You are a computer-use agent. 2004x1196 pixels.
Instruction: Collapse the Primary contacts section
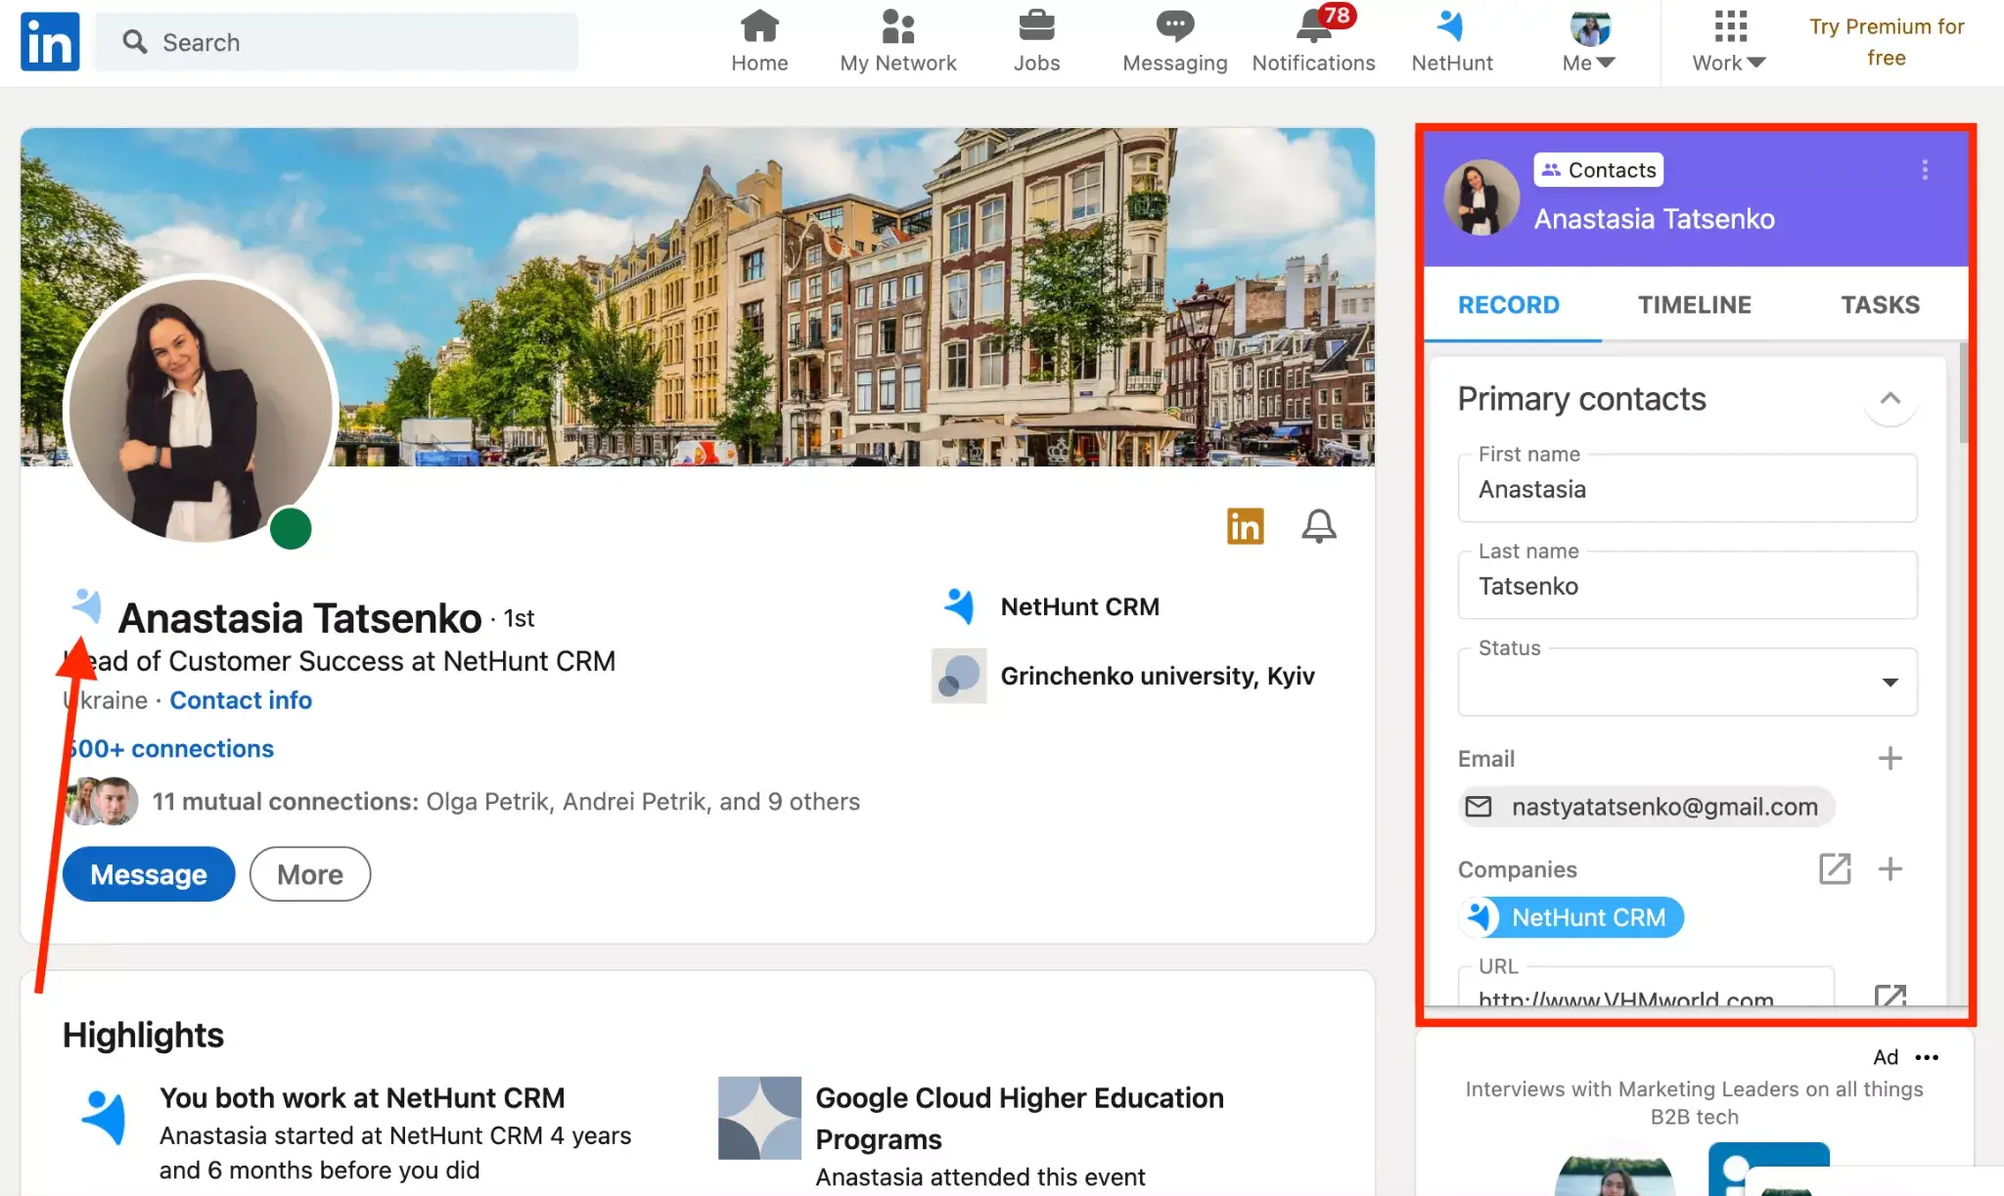(1890, 399)
